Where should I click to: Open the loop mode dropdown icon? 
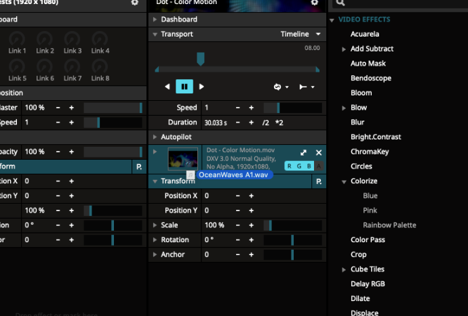279,87
